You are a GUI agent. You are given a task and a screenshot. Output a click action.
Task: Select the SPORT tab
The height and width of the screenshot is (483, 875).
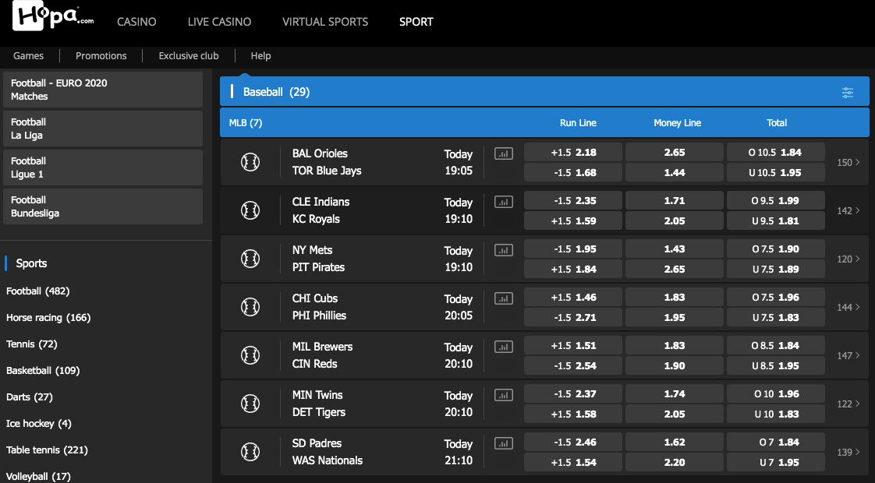pyautogui.click(x=416, y=22)
